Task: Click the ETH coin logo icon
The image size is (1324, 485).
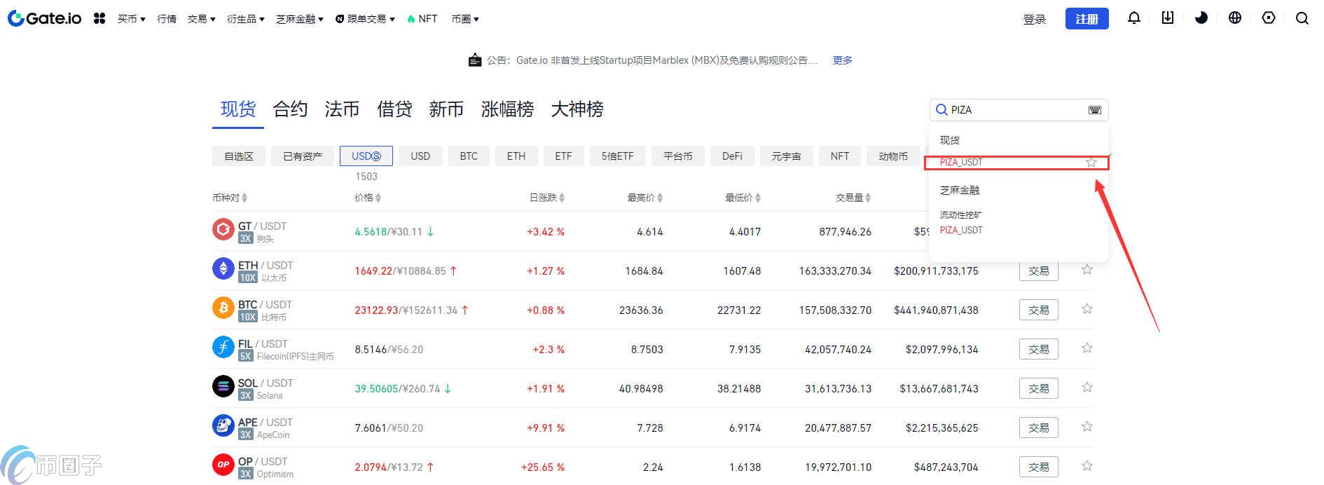Action: 223,268
